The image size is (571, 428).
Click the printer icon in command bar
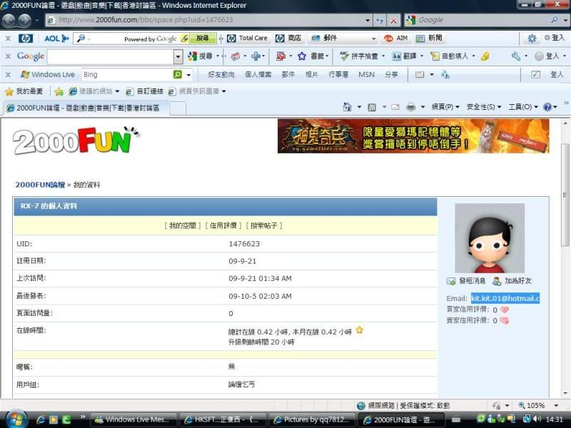(x=411, y=107)
